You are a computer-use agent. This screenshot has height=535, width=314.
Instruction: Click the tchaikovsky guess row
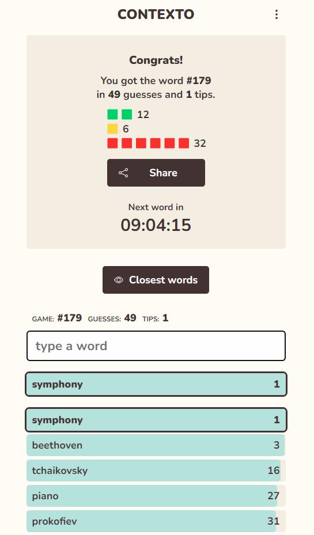[x=156, y=470]
